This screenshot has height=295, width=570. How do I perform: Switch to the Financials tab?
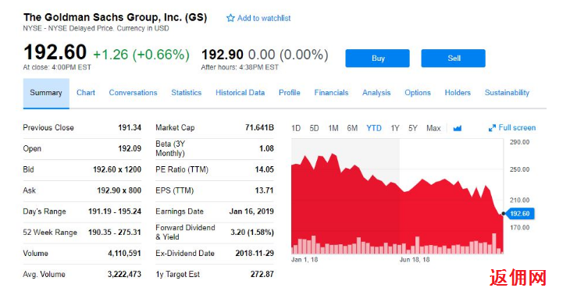[331, 93]
